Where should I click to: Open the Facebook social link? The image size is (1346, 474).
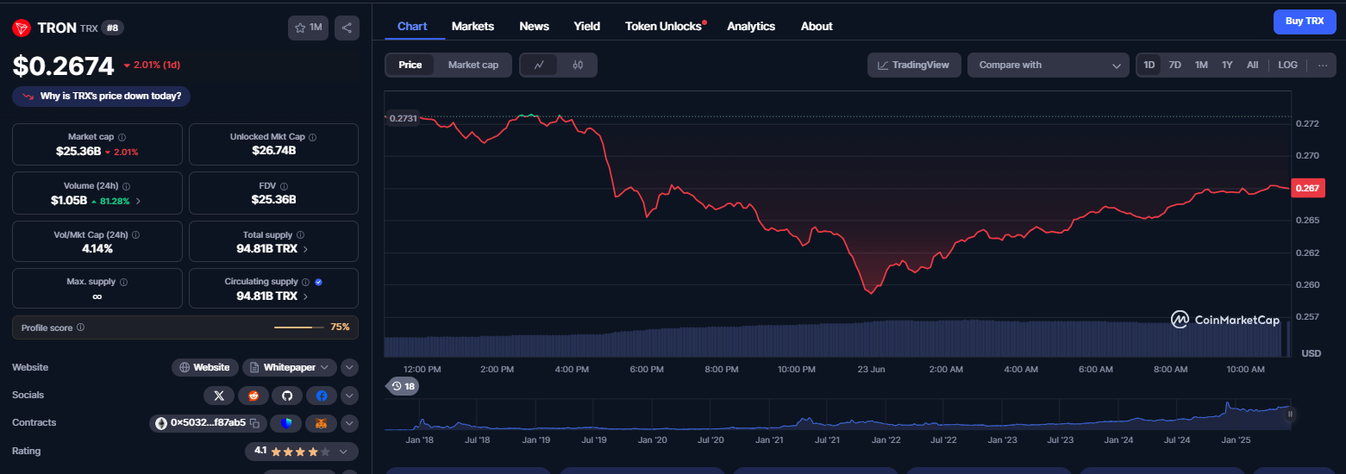[x=322, y=396]
